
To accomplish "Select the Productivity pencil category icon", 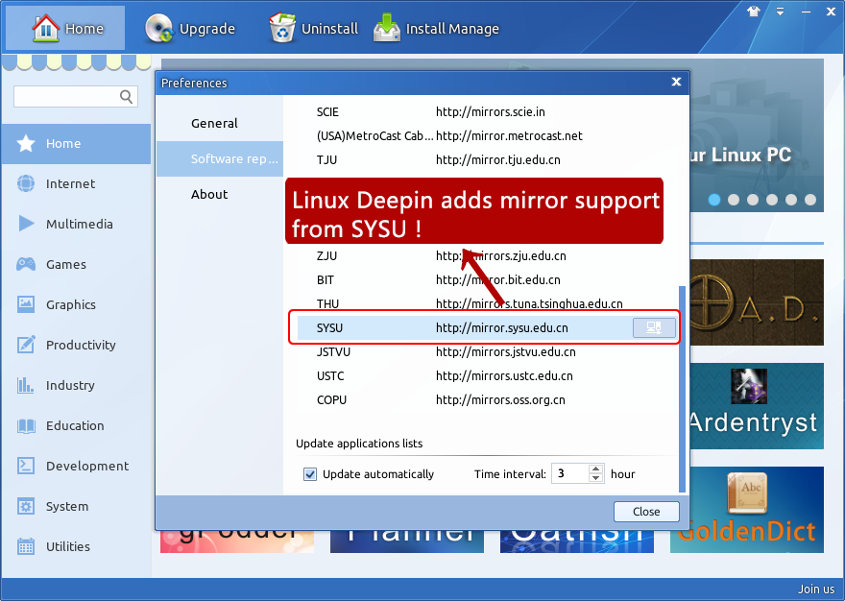I will 26,345.
